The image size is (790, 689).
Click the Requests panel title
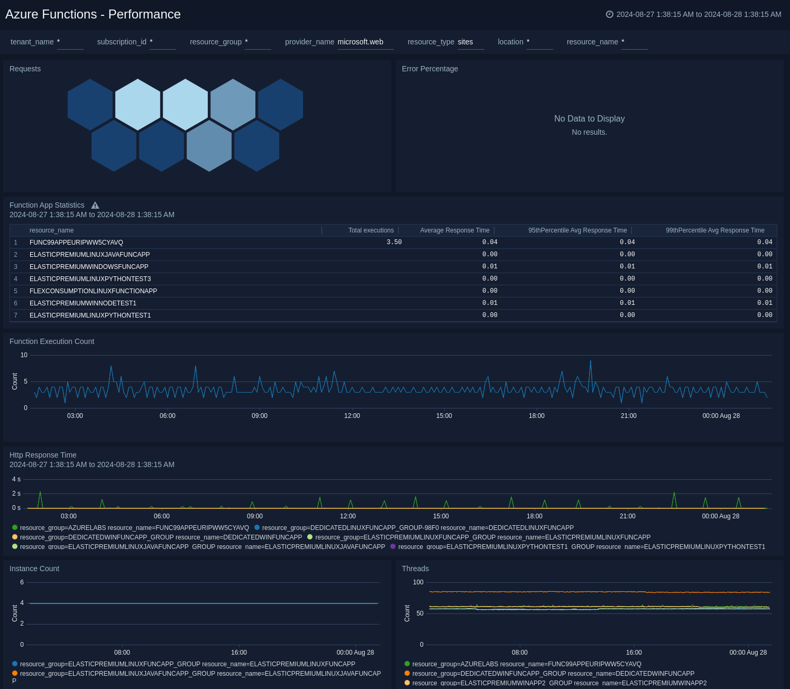(25, 69)
